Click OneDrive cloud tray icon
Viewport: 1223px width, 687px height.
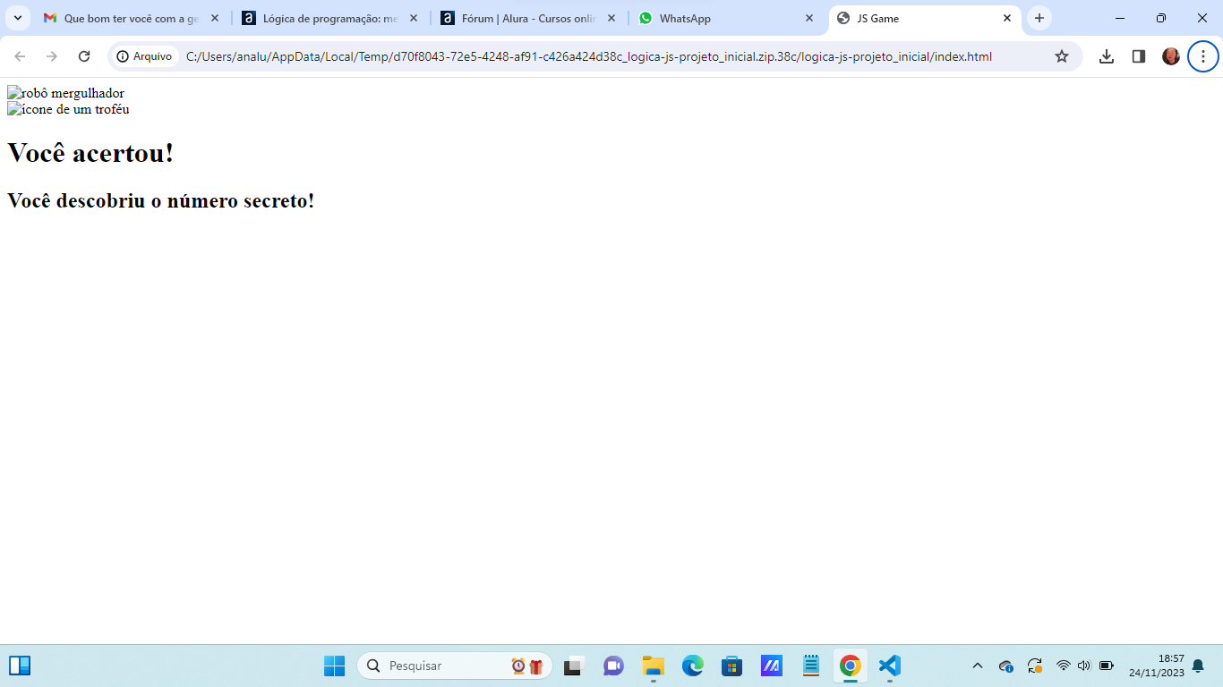[x=1006, y=666]
